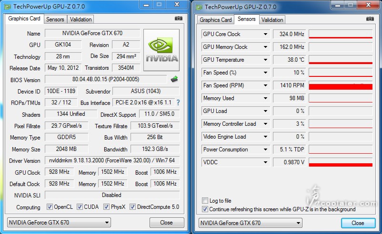Viewport: 382px width, 234px height.
Task: Click the NVIDIA logo image
Action: pyautogui.click(x=161, y=50)
